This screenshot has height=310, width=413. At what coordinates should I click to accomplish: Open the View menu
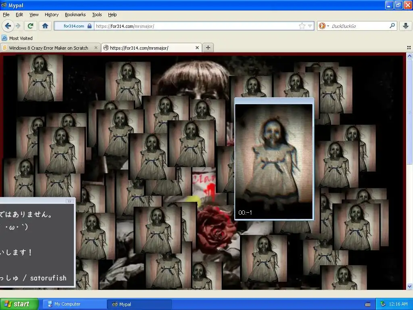pos(34,15)
